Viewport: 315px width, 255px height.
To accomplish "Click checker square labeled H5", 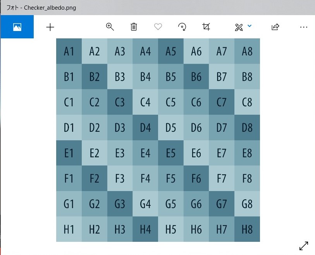I will [171, 229].
